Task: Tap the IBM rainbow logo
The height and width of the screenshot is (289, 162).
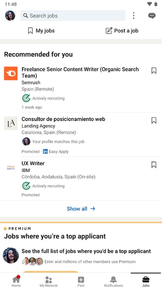Action: pos(11,168)
